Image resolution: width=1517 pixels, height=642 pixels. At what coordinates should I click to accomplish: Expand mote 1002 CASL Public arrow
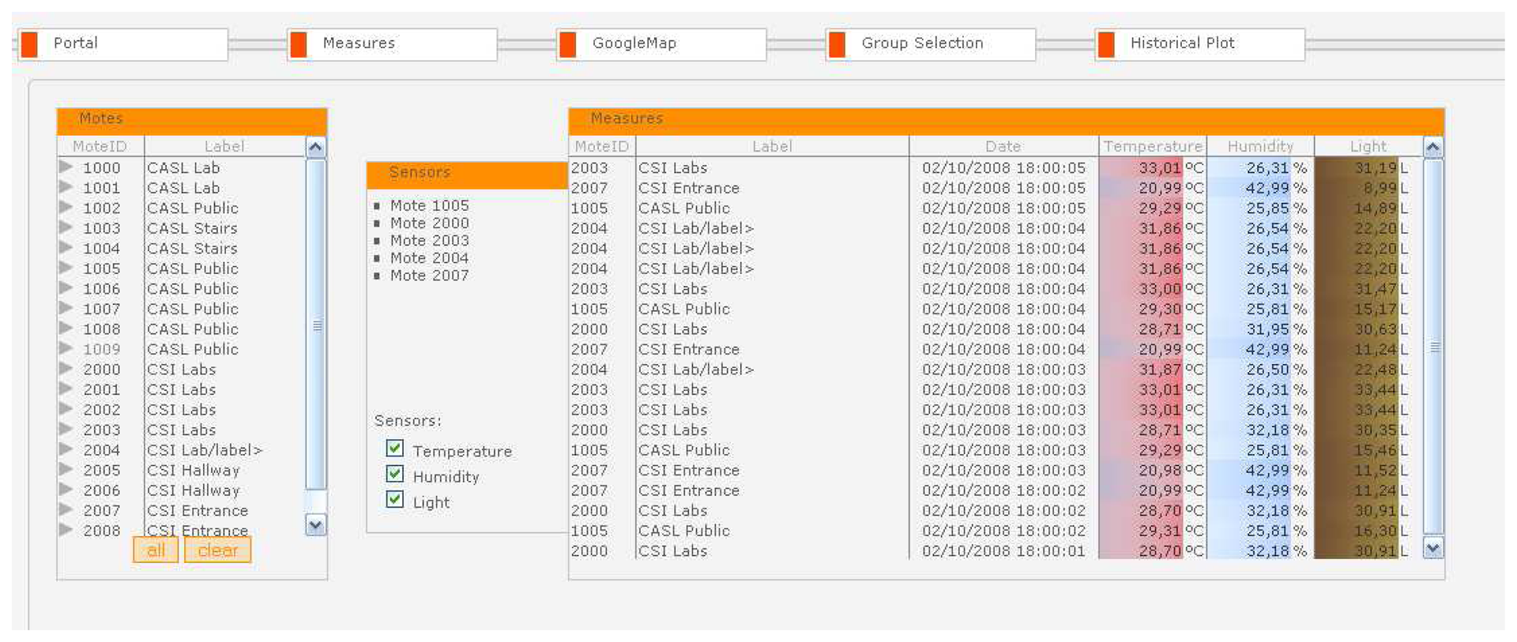66,207
